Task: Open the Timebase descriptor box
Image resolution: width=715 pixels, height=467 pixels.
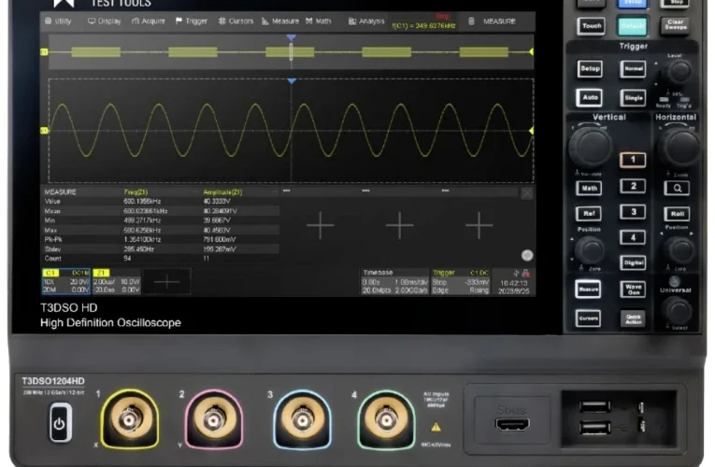Action: (395, 281)
